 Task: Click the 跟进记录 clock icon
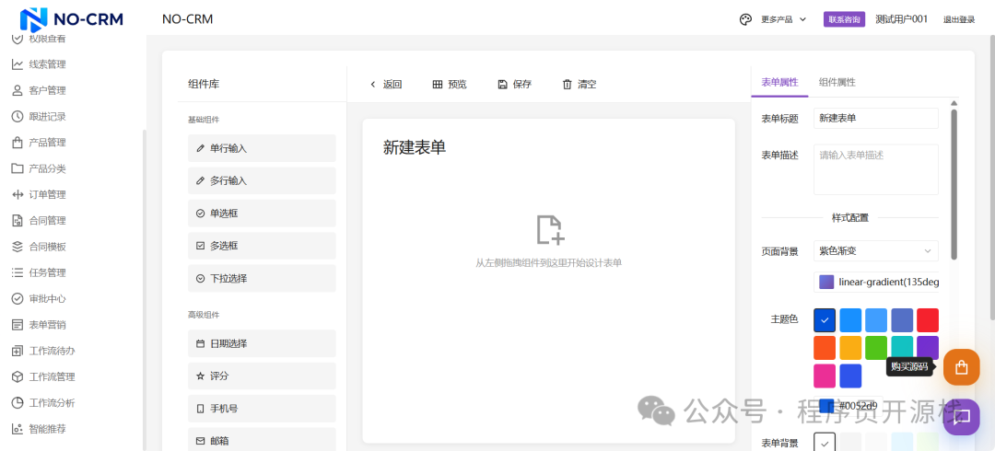18,116
